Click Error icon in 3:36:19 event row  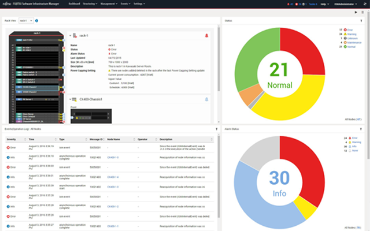[x=8, y=148]
